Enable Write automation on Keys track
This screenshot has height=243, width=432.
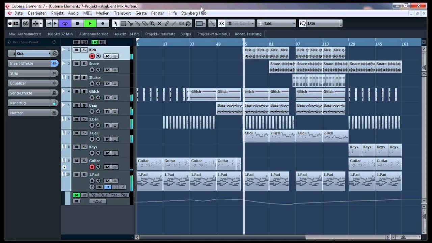click(115, 153)
